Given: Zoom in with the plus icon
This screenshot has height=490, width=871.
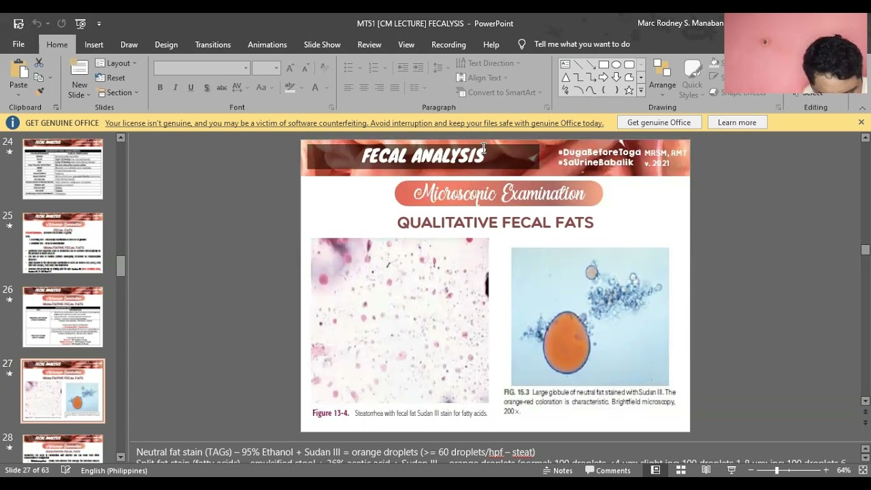Looking at the screenshot, I should pos(826,470).
